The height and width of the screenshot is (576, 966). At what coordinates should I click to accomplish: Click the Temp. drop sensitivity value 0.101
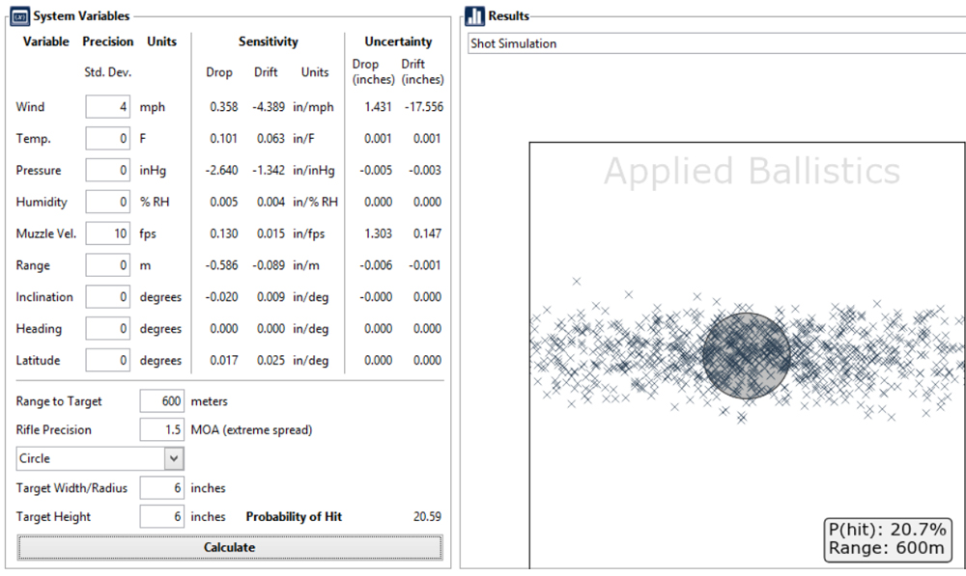[224, 139]
